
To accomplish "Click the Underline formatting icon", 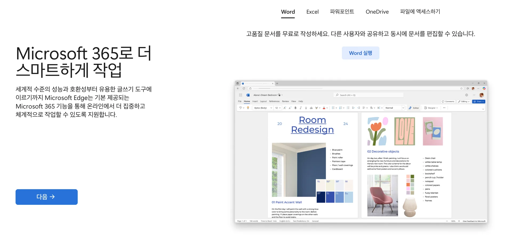I will [306, 108].
